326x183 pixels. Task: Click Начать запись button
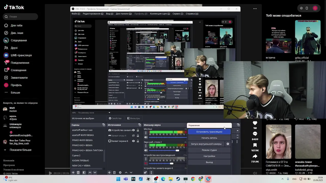209,138
